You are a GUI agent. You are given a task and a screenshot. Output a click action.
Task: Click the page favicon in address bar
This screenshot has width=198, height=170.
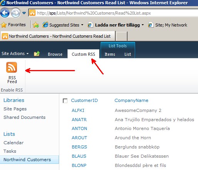point(32,13)
